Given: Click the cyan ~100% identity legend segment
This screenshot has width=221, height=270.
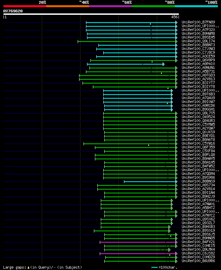Looking at the screenshot, I should click(x=196, y=6).
